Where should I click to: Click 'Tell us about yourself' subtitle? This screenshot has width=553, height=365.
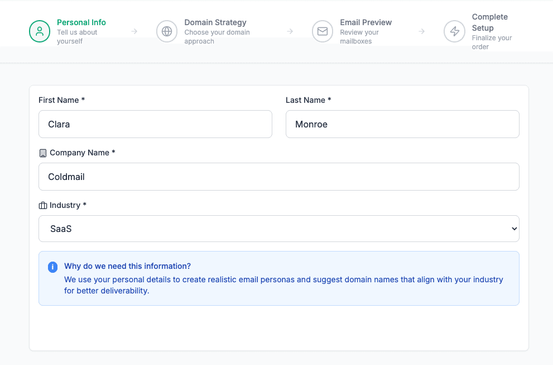click(x=77, y=37)
